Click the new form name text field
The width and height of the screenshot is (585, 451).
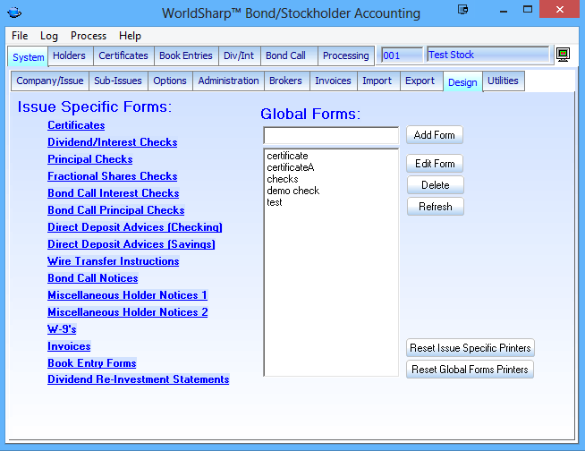[x=330, y=135]
